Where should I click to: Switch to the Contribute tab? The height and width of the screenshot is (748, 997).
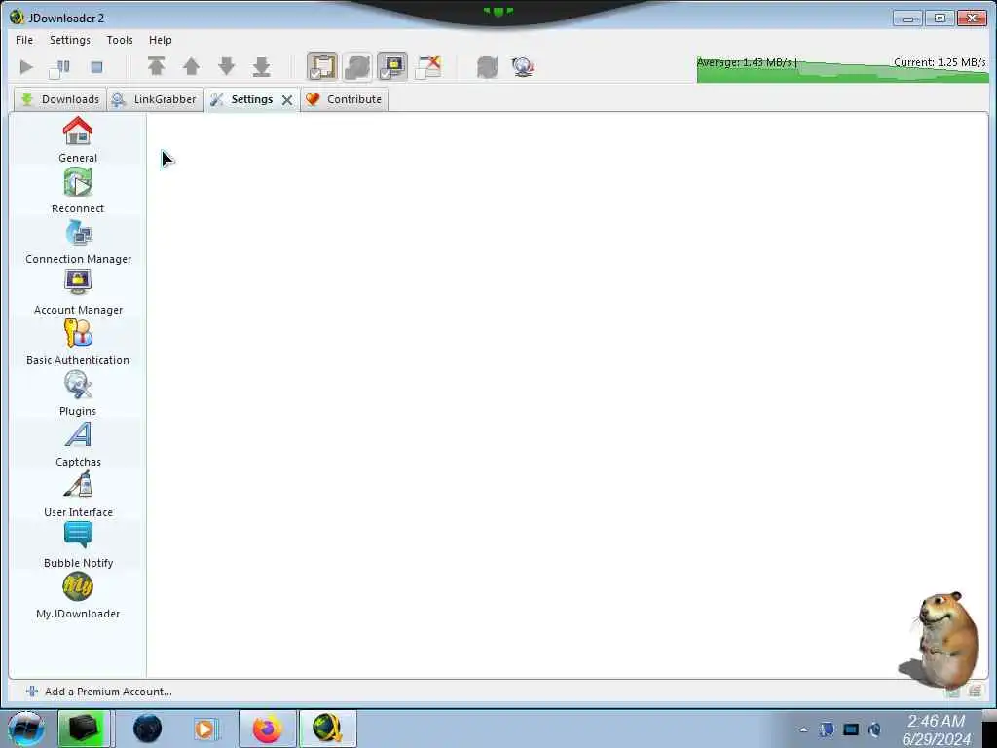344,99
